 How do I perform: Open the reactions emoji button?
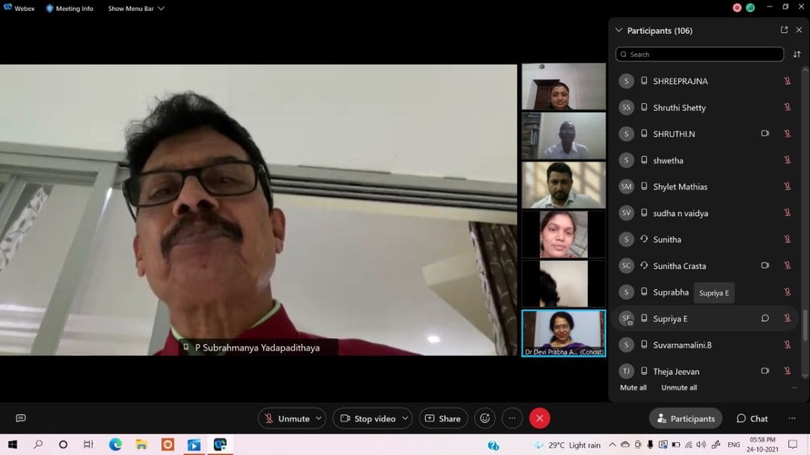[x=485, y=419]
